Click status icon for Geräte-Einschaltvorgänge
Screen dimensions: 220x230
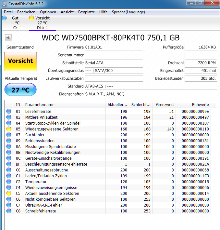pyautogui.click(x=9, y=158)
